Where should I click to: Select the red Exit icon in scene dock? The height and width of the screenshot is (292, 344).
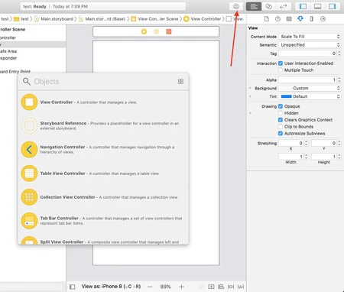pos(169,31)
